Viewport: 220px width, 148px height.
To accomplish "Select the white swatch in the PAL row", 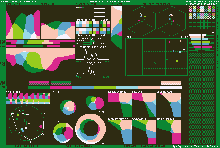I will click(x=171, y=87).
